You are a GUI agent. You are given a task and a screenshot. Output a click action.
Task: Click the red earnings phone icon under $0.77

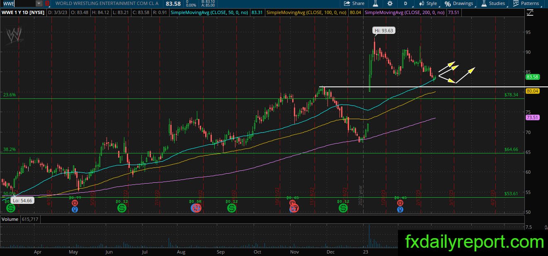(x=75, y=203)
